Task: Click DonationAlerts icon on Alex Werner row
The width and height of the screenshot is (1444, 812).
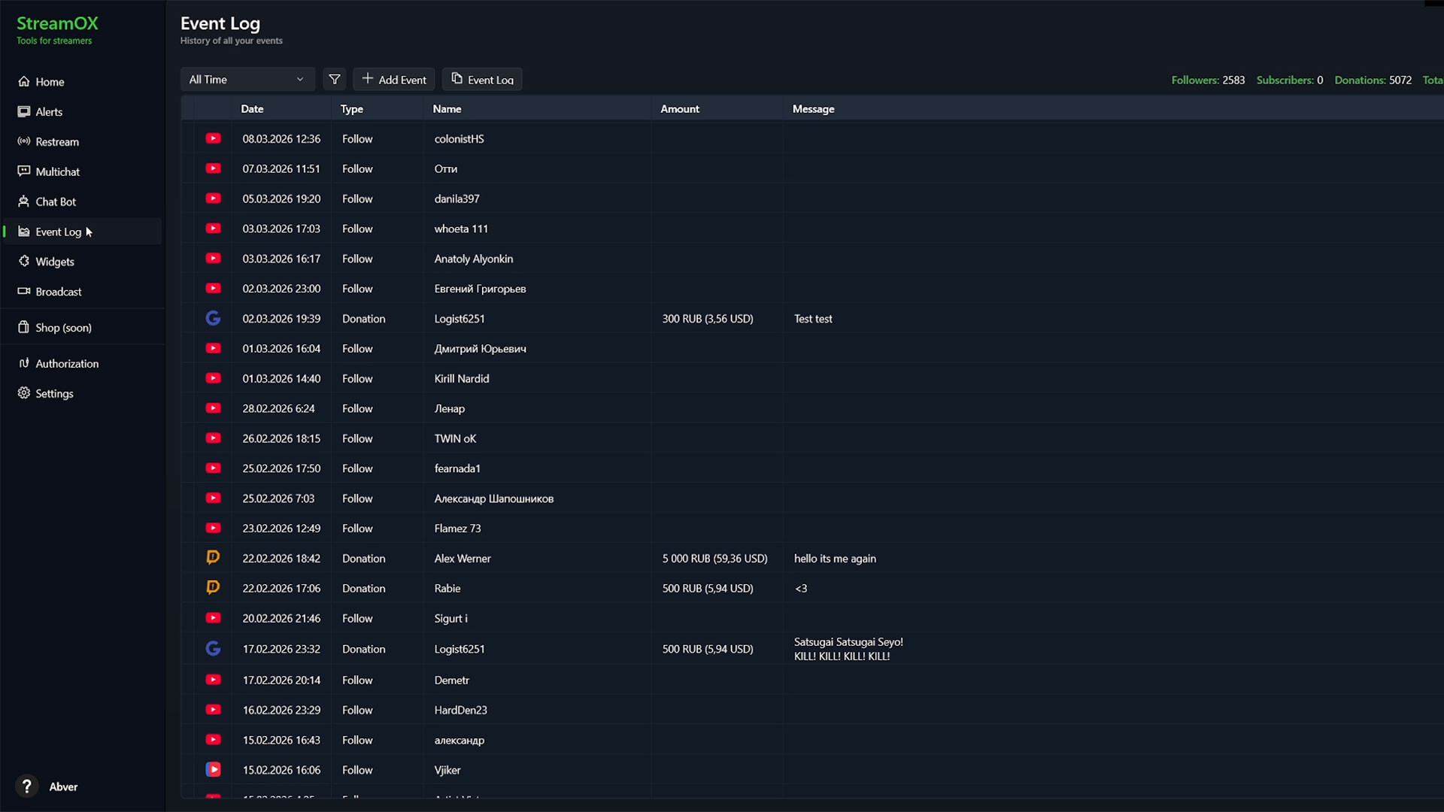Action: point(214,557)
